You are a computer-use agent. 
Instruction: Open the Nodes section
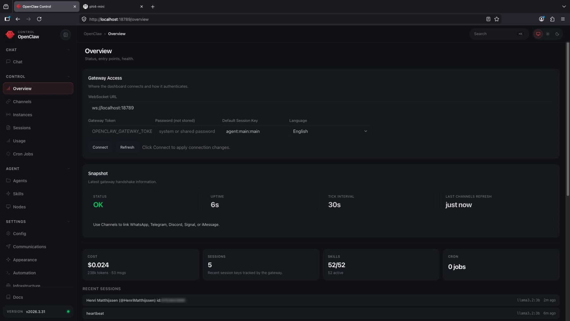click(x=19, y=207)
